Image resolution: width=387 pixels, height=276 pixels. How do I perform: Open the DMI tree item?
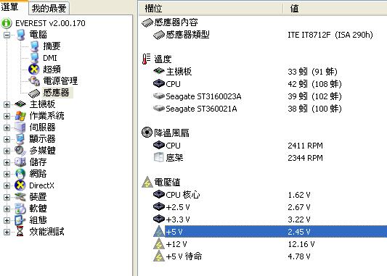pyautogui.click(x=50, y=58)
